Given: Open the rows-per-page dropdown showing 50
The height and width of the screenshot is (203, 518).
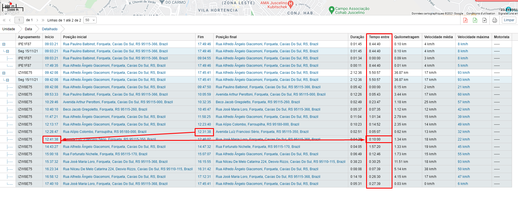Looking at the screenshot, I should click(x=90, y=20).
